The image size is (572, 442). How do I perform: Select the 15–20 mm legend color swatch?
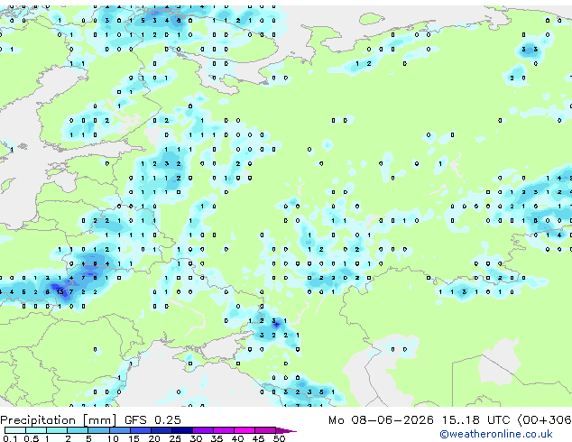(140, 430)
